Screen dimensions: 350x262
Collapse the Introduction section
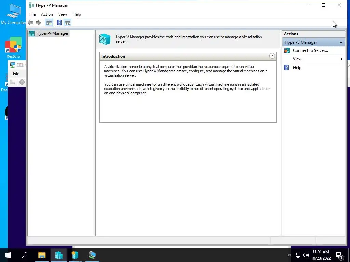coord(272,56)
